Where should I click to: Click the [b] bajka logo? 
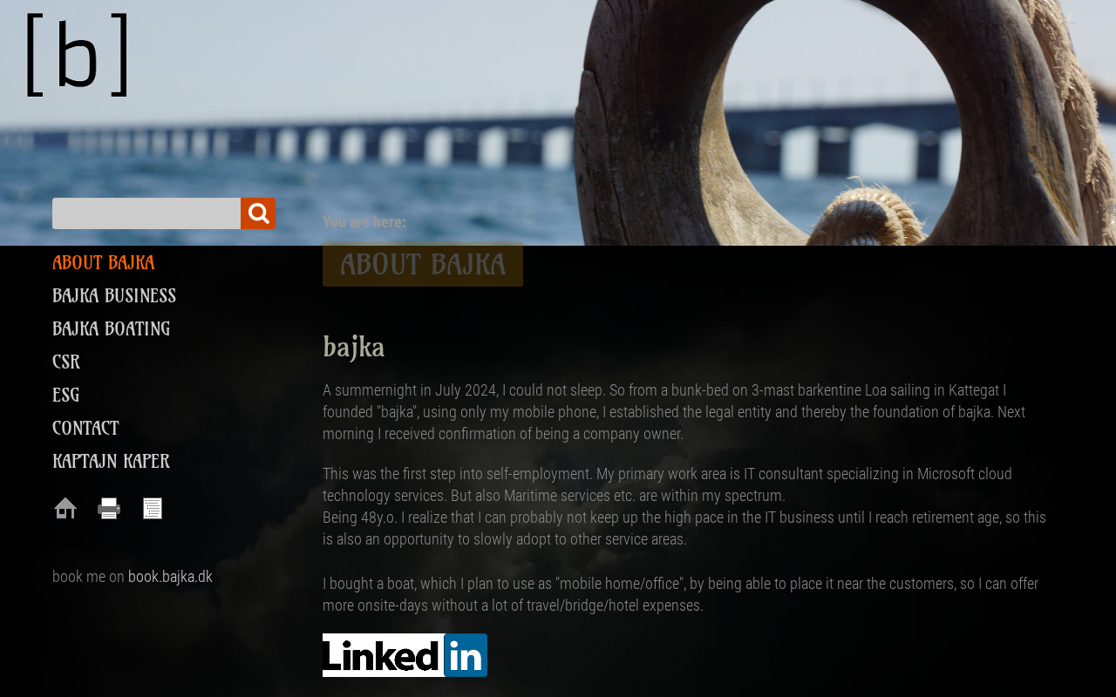(78, 55)
